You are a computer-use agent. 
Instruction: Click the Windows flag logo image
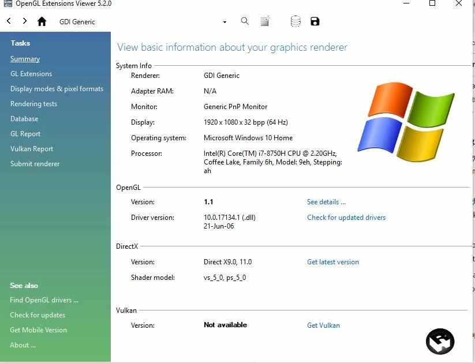406,122
